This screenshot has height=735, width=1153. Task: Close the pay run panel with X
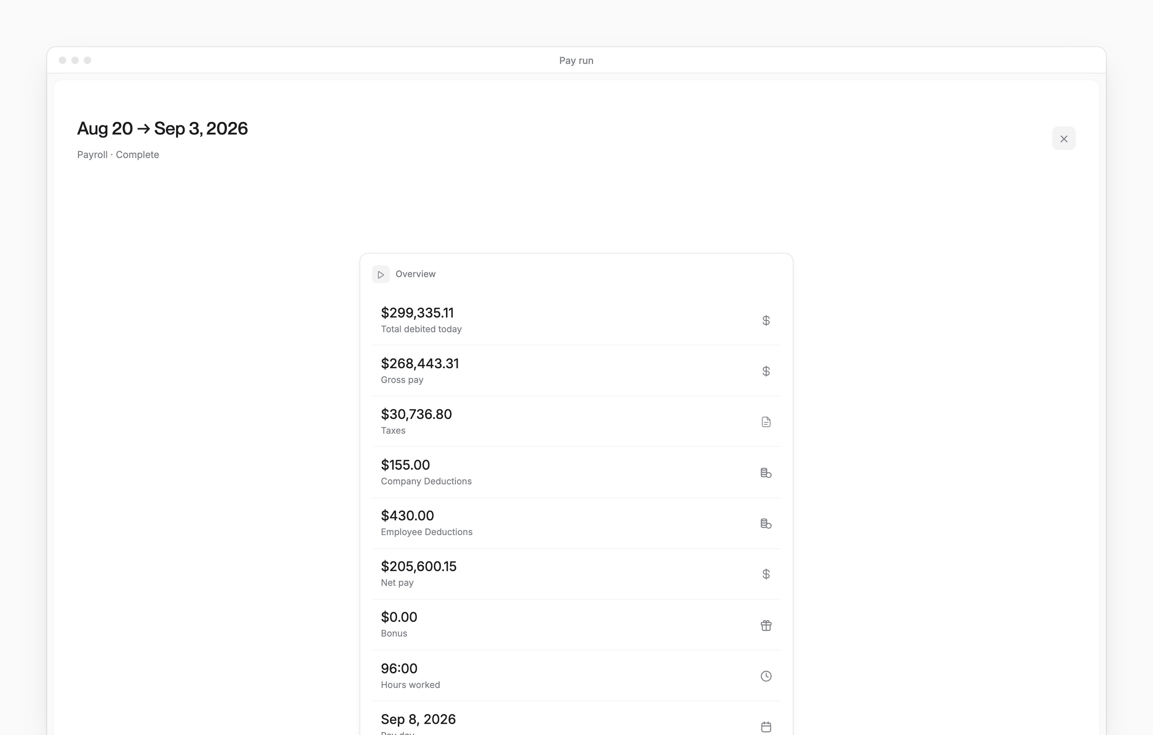pos(1063,139)
